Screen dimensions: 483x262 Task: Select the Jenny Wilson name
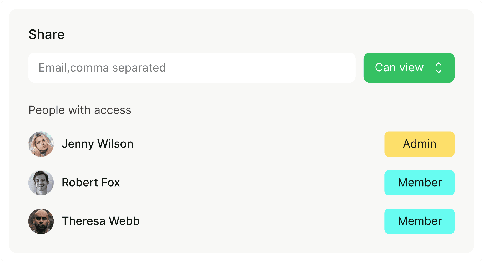pyautogui.click(x=98, y=144)
